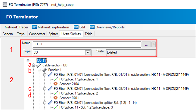Click the Type combo box showing CO
Screen dimensions: 196x110
(62, 52)
